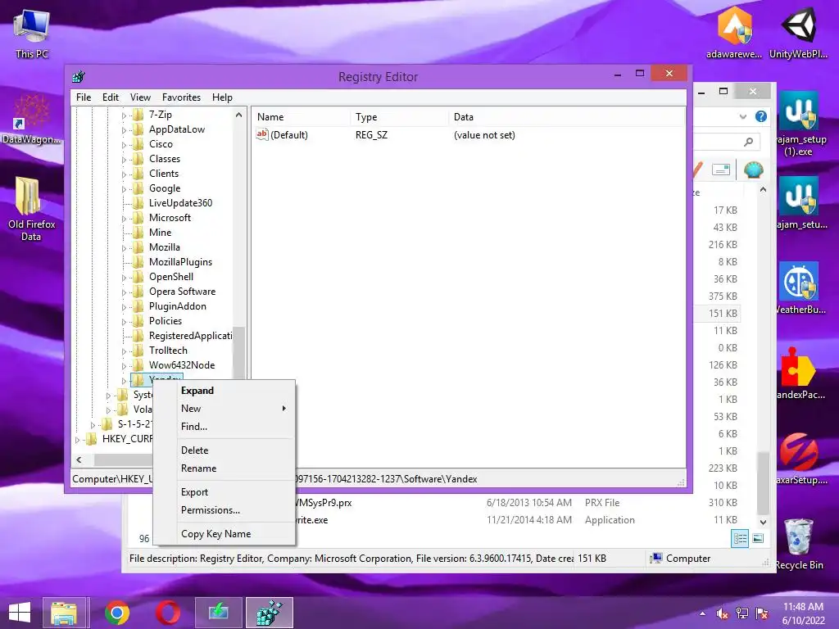This screenshot has height=629, width=839.
Task: Switch Explorer to details view icon
Action: click(740, 538)
